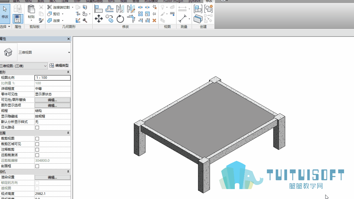Select the Align tool in Modify panel
Image resolution: width=354 pixels, height=199 pixels.
[x=99, y=9]
